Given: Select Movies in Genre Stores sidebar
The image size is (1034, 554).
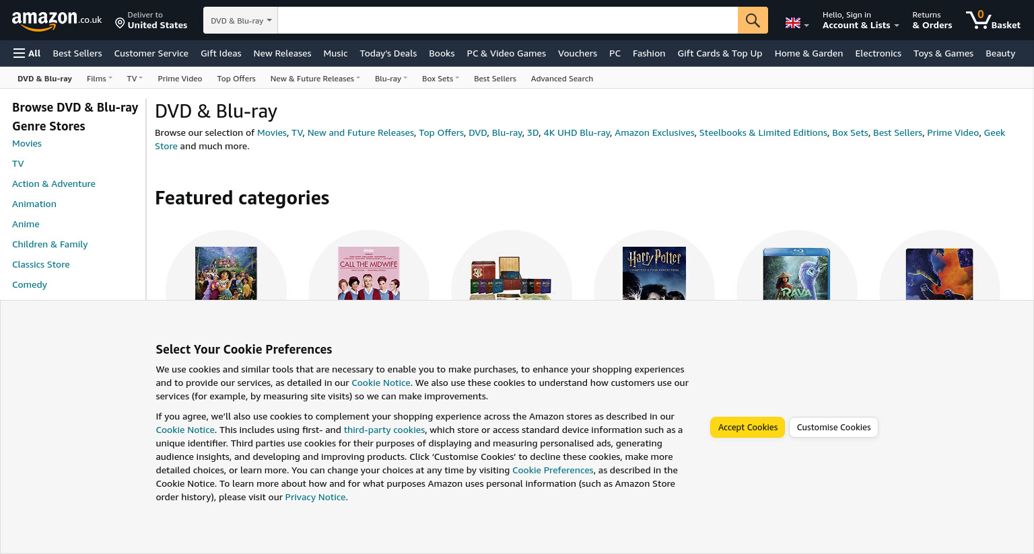Looking at the screenshot, I should (x=27, y=143).
